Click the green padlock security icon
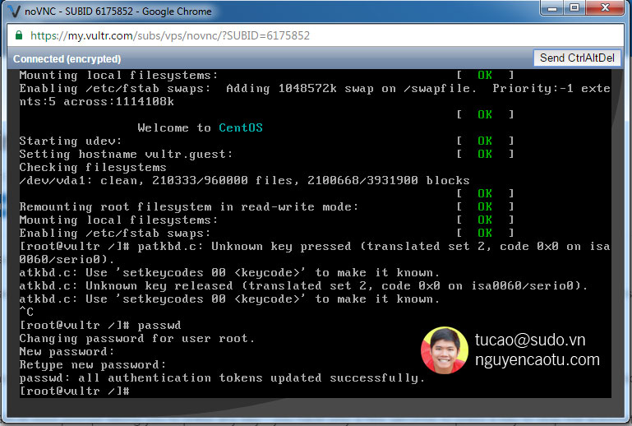Image resolution: width=632 pixels, height=426 pixels. [19, 35]
